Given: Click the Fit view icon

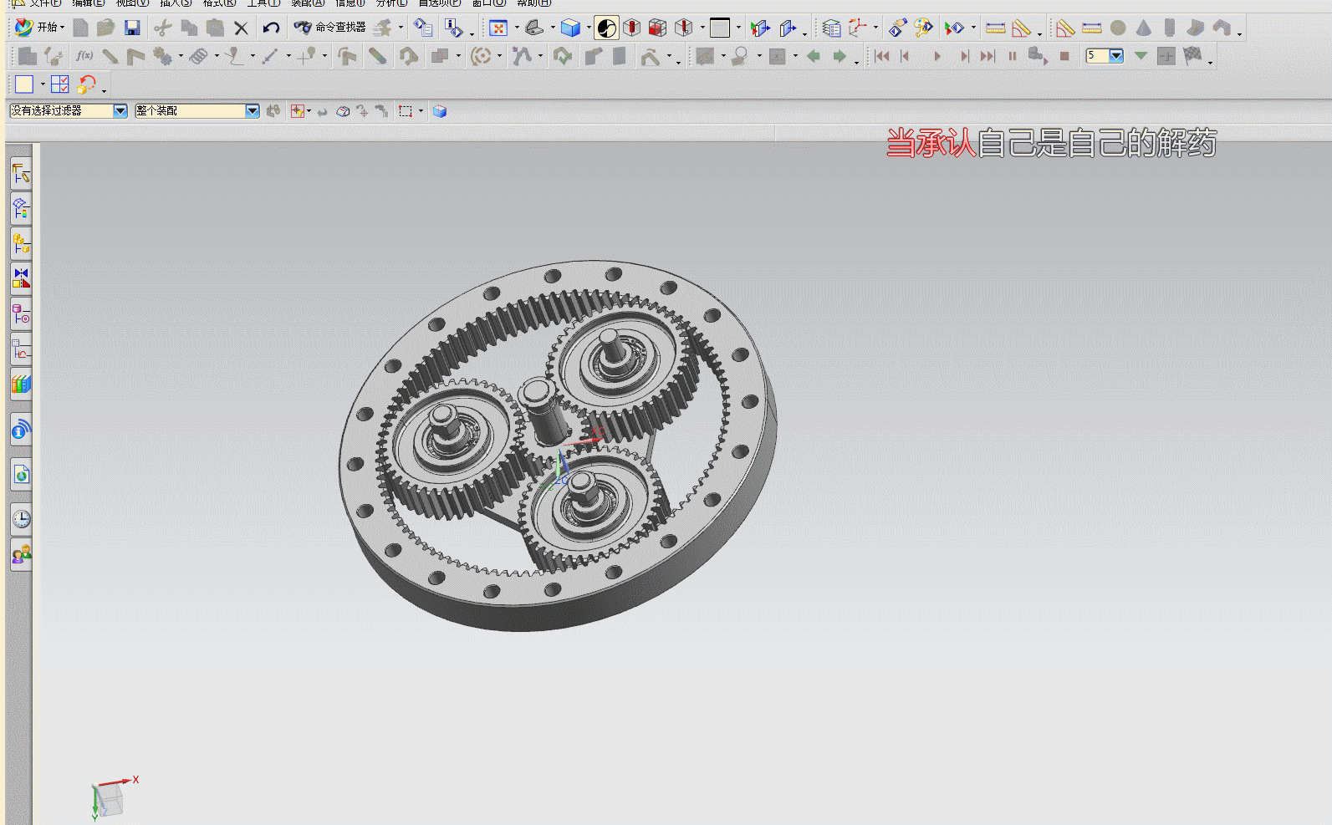Looking at the screenshot, I should [498, 28].
